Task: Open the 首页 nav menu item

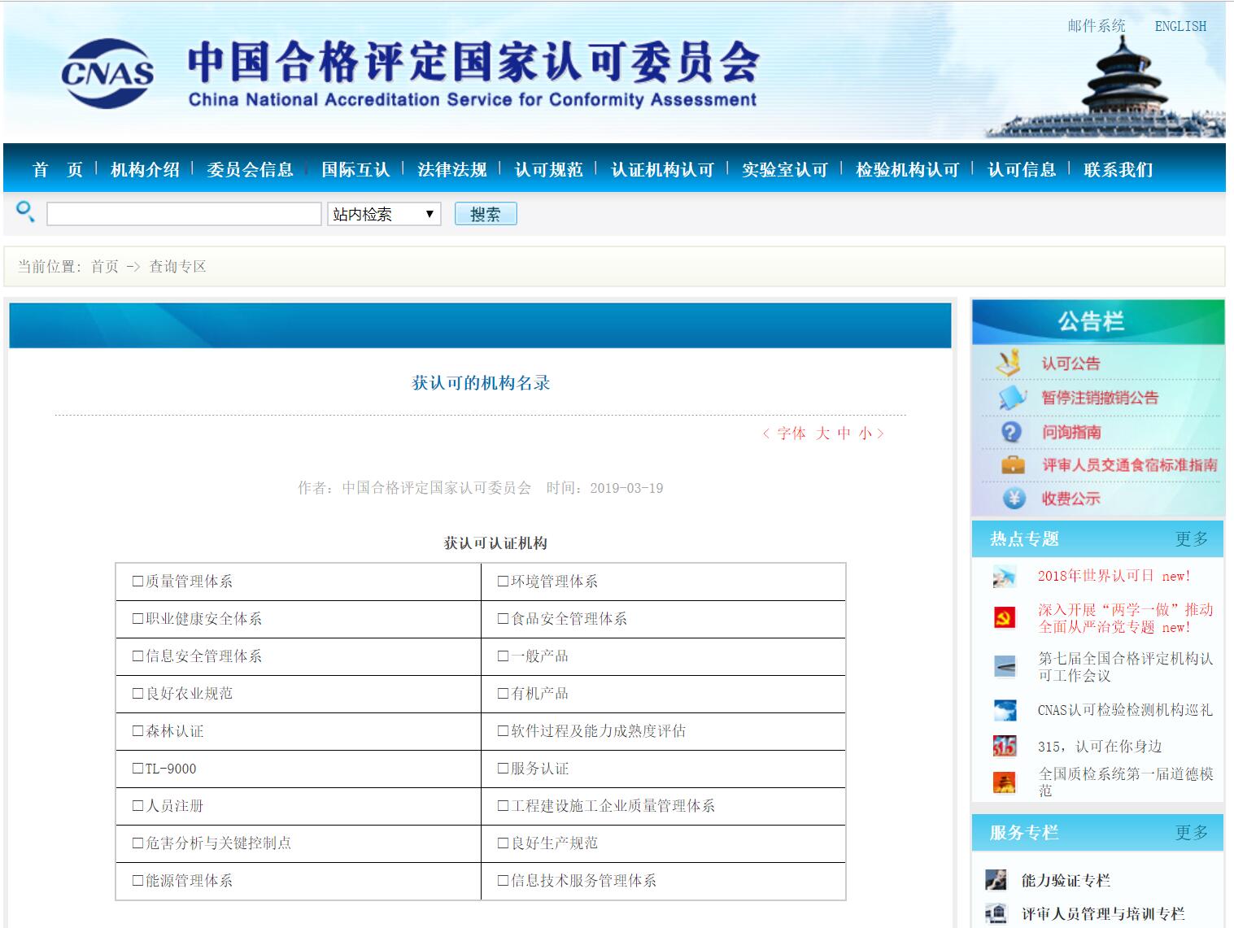Action: [58, 169]
